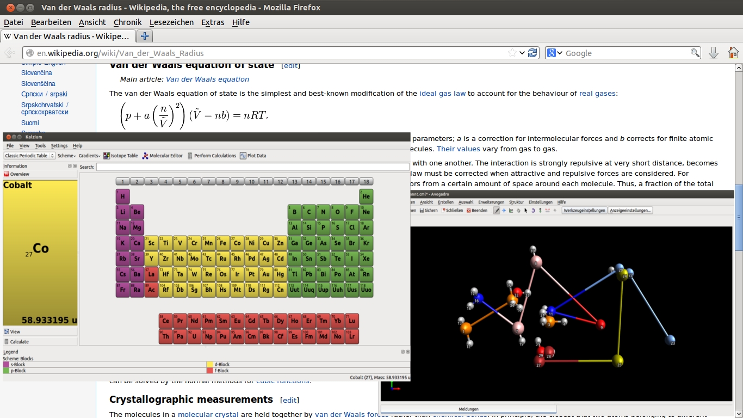This screenshot has height=418, width=743.
Task: Open the Suomi language link
Action: click(x=30, y=123)
